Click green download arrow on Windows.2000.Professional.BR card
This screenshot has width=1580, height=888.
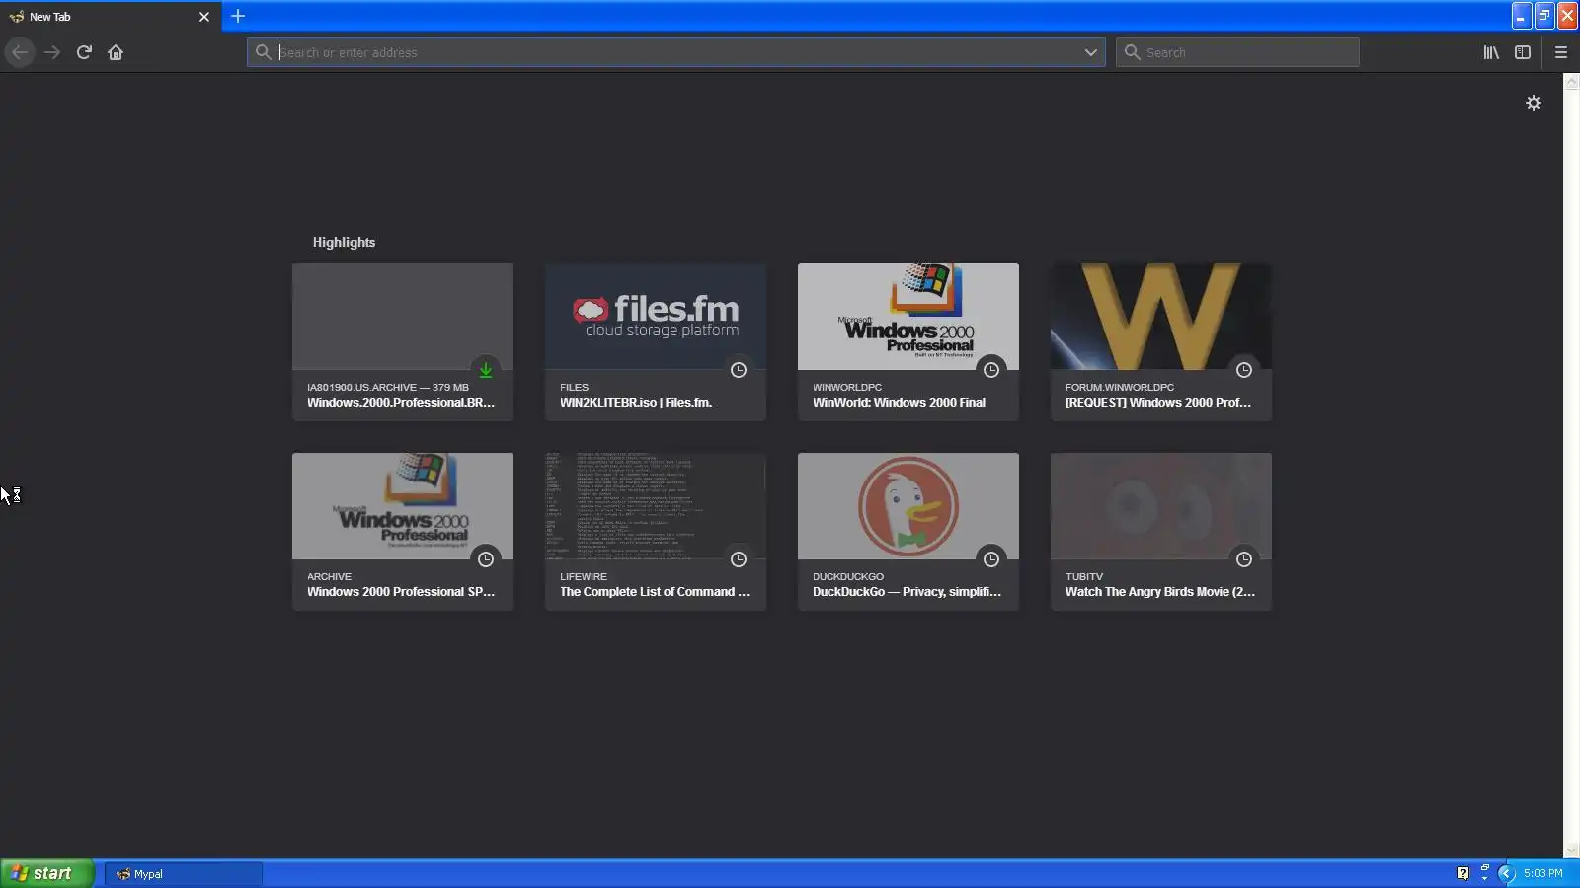486,370
